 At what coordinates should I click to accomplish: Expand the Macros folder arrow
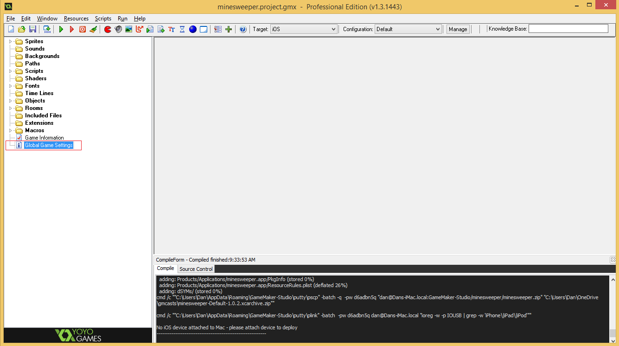(x=11, y=130)
